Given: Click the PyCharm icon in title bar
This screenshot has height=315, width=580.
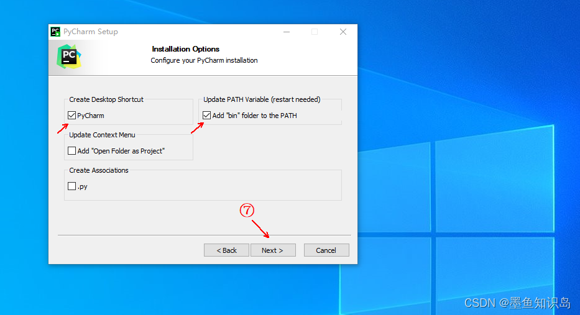Looking at the screenshot, I should click(55, 32).
